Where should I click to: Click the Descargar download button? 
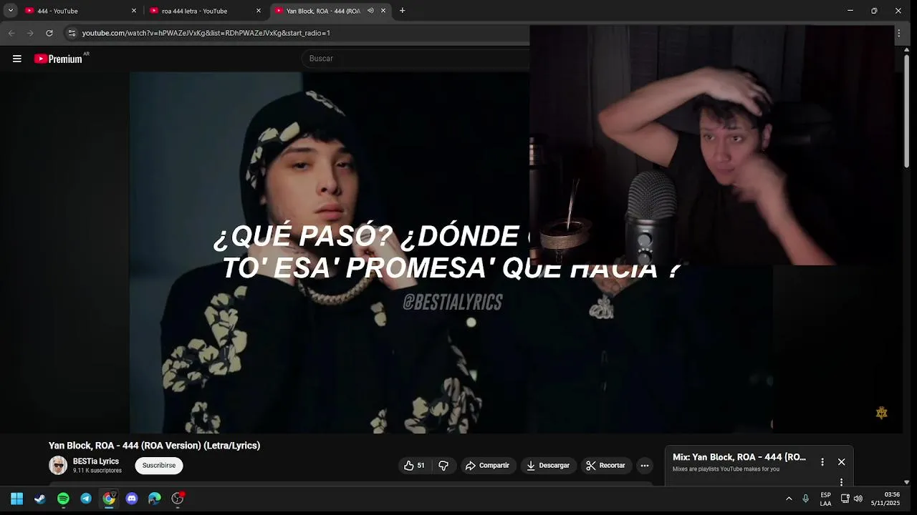pyautogui.click(x=548, y=466)
